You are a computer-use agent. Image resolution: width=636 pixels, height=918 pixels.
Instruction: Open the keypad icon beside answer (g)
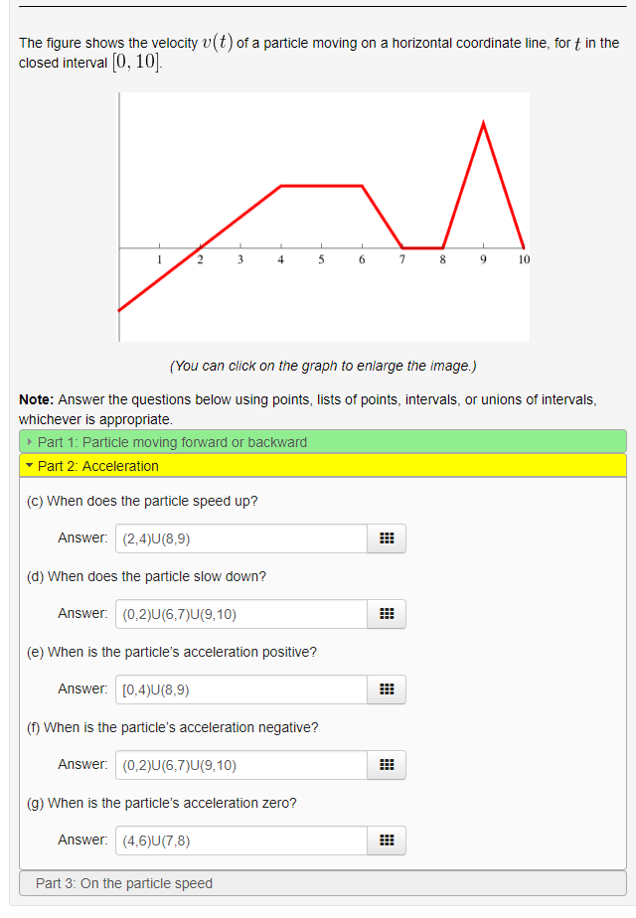pyautogui.click(x=387, y=840)
